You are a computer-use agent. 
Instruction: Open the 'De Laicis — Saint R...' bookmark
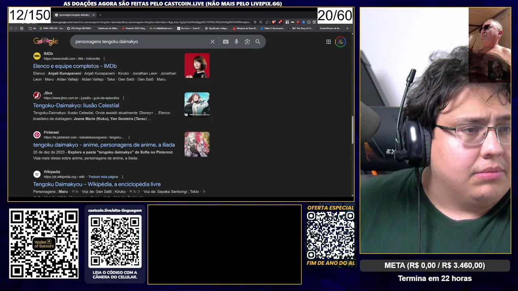pyautogui.click(x=189, y=28)
